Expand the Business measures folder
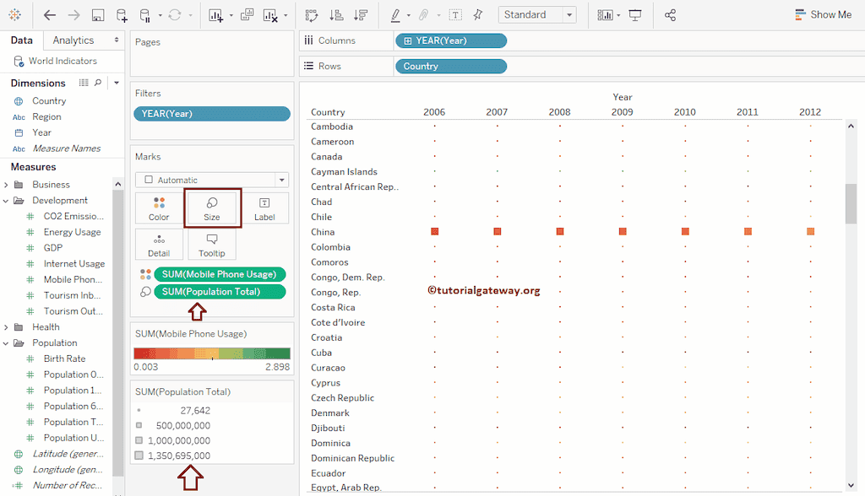Image resolution: width=865 pixels, height=496 pixels. pos(7,185)
